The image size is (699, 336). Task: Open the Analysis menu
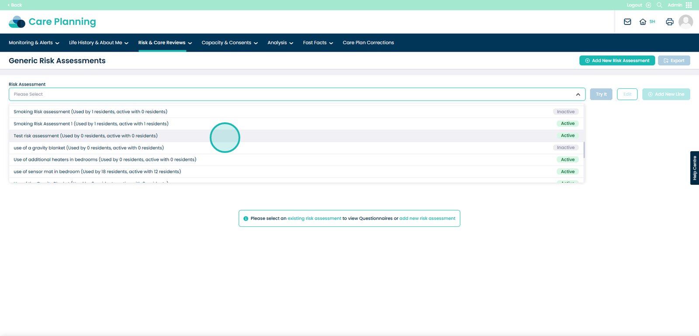point(280,43)
